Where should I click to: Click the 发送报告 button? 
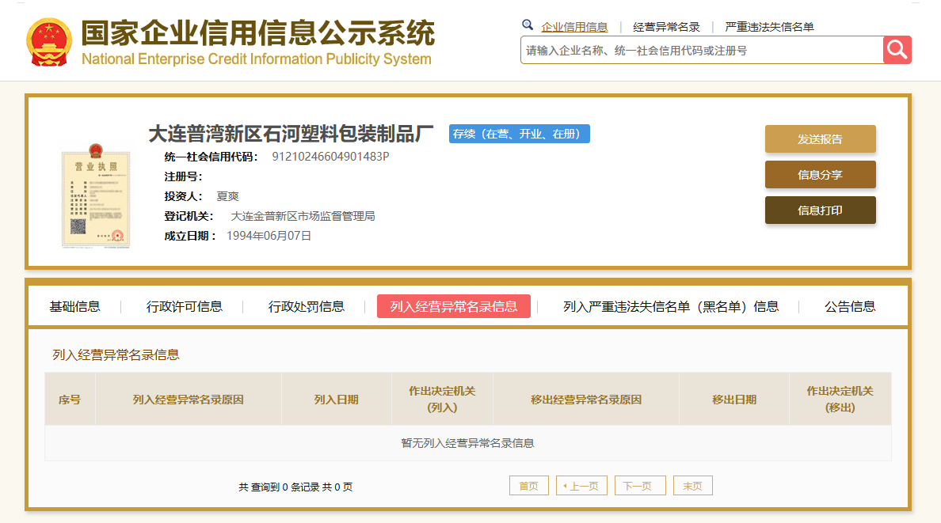(x=821, y=139)
